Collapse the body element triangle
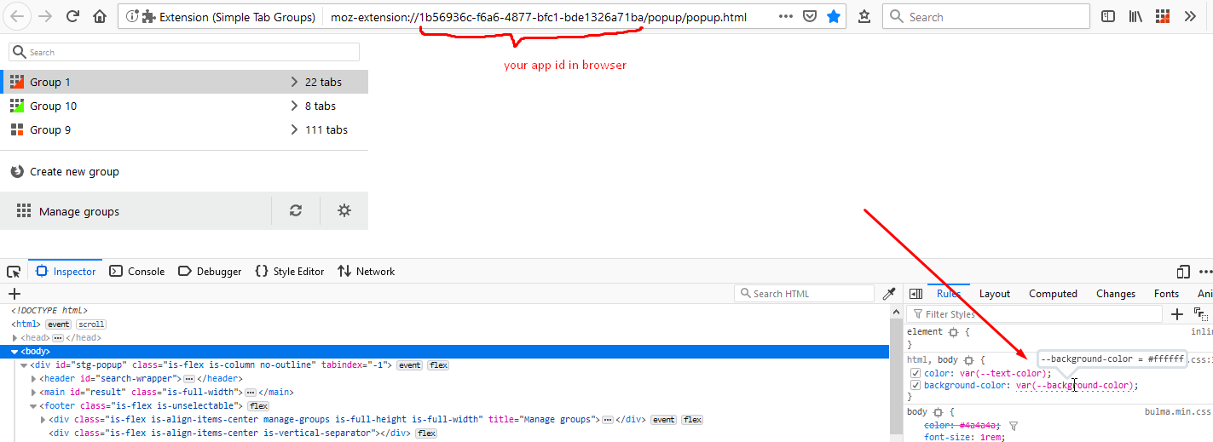The width and height of the screenshot is (1213, 442). [x=14, y=352]
